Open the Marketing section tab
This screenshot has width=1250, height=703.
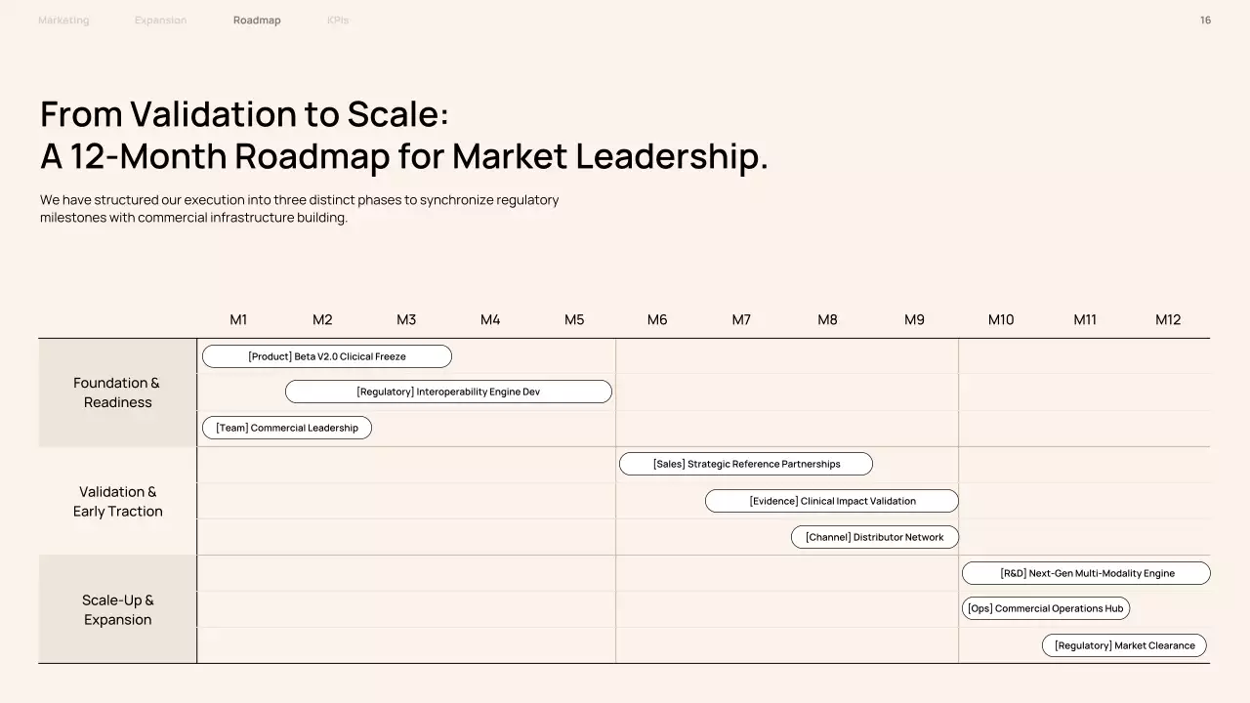point(63,21)
